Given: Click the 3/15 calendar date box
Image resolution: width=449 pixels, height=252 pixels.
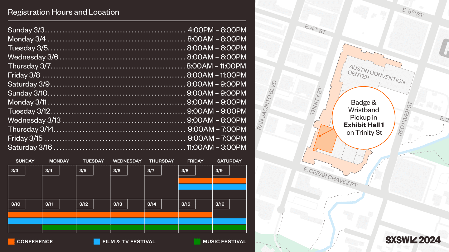Looking at the screenshot, I should point(187,204).
